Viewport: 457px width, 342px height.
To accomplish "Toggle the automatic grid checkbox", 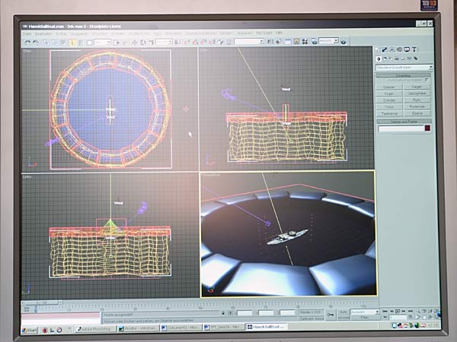I will [x=427, y=81].
